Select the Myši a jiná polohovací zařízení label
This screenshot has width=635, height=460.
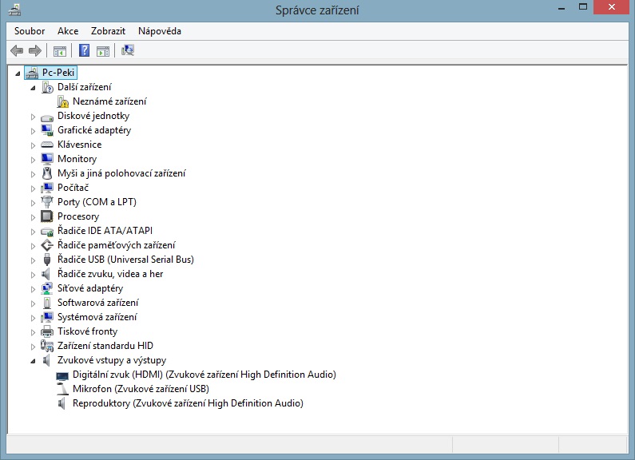pyautogui.click(x=121, y=173)
